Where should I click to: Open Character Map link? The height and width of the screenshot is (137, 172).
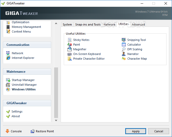click(137, 59)
